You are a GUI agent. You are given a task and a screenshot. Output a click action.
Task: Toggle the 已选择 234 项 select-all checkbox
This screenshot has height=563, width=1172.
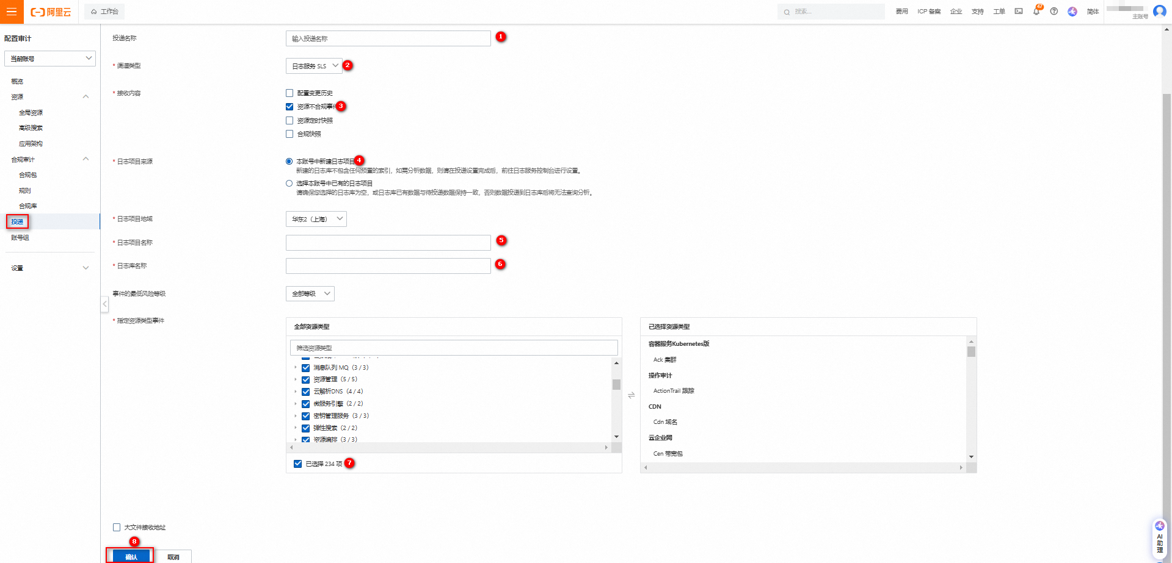pos(297,464)
